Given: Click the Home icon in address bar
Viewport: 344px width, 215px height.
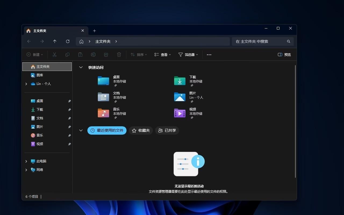Looking at the screenshot, I should pos(81,41).
